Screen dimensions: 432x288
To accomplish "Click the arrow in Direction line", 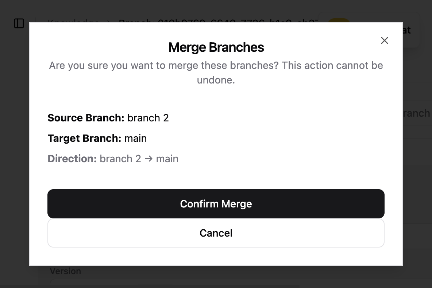I will (x=148, y=159).
